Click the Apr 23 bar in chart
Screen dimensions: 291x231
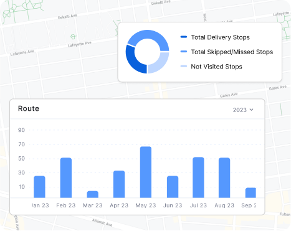119,184
